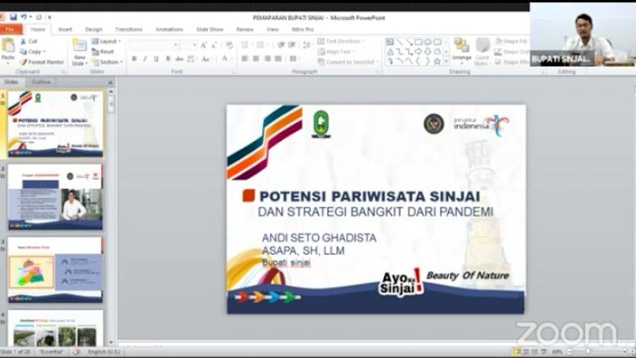
Task: Select slide 2 thumbnail with man photo
Action: (x=56, y=197)
